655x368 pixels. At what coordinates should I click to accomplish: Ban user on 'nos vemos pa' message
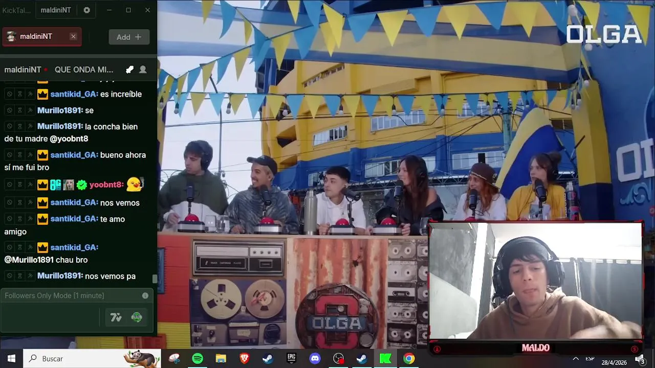9,276
